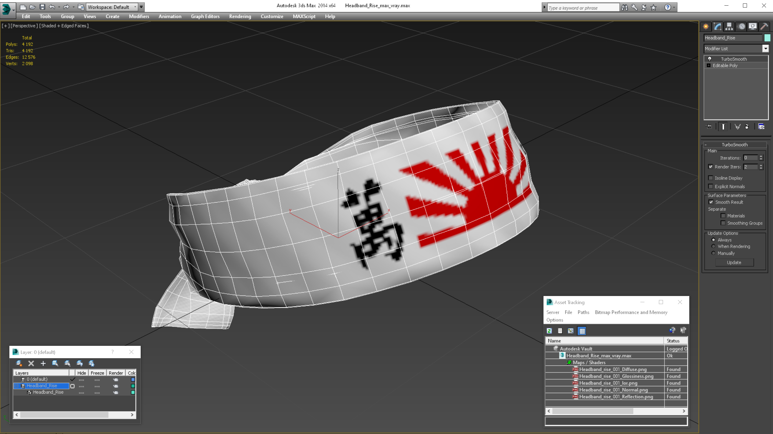Open Paths menu in Asset Tracking
Screen dimensions: 773x434
(583, 312)
